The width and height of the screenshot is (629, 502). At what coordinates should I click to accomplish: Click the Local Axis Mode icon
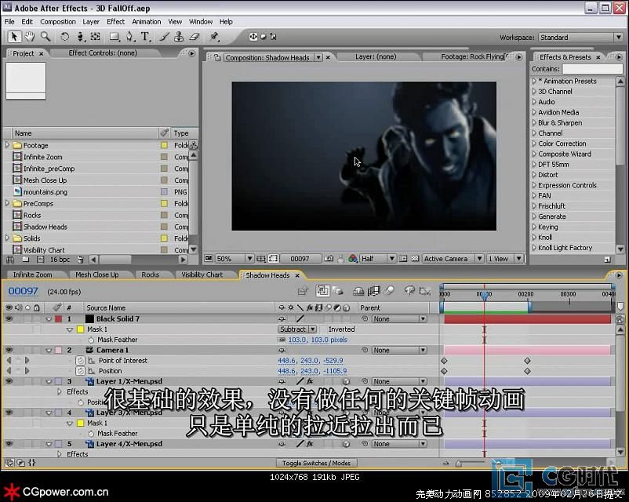click(x=253, y=37)
